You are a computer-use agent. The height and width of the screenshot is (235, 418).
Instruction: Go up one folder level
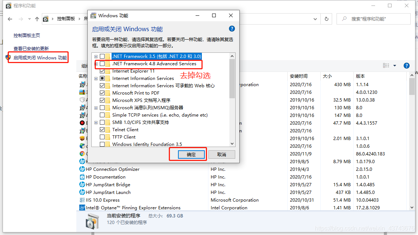click(x=37, y=19)
